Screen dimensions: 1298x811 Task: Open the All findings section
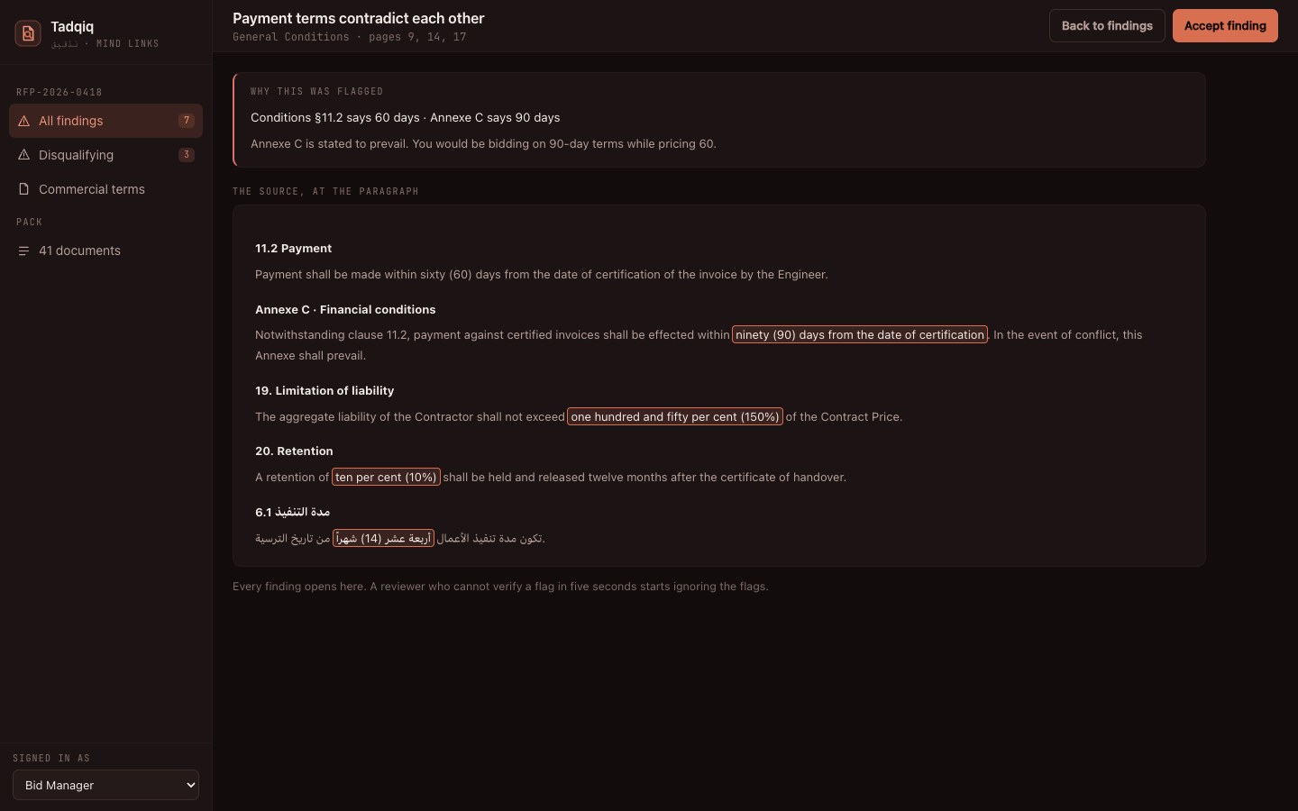[x=105, y=121]
